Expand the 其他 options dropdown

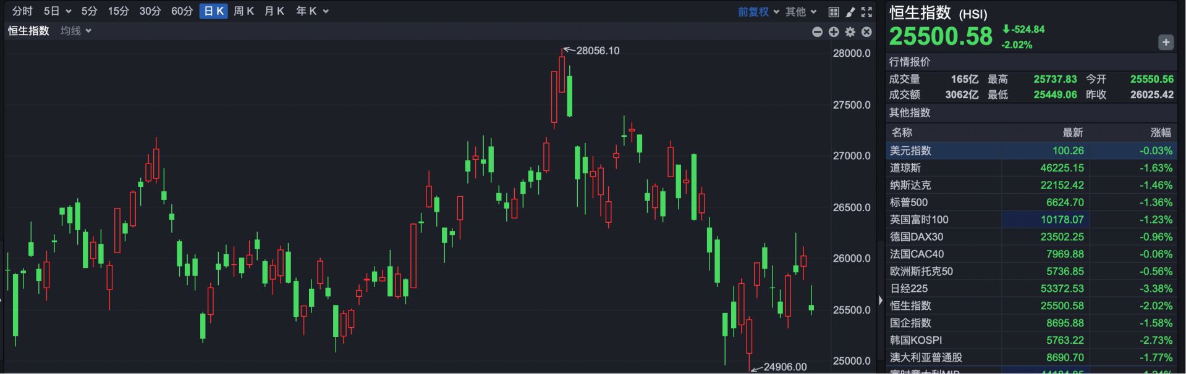(801, 12)
